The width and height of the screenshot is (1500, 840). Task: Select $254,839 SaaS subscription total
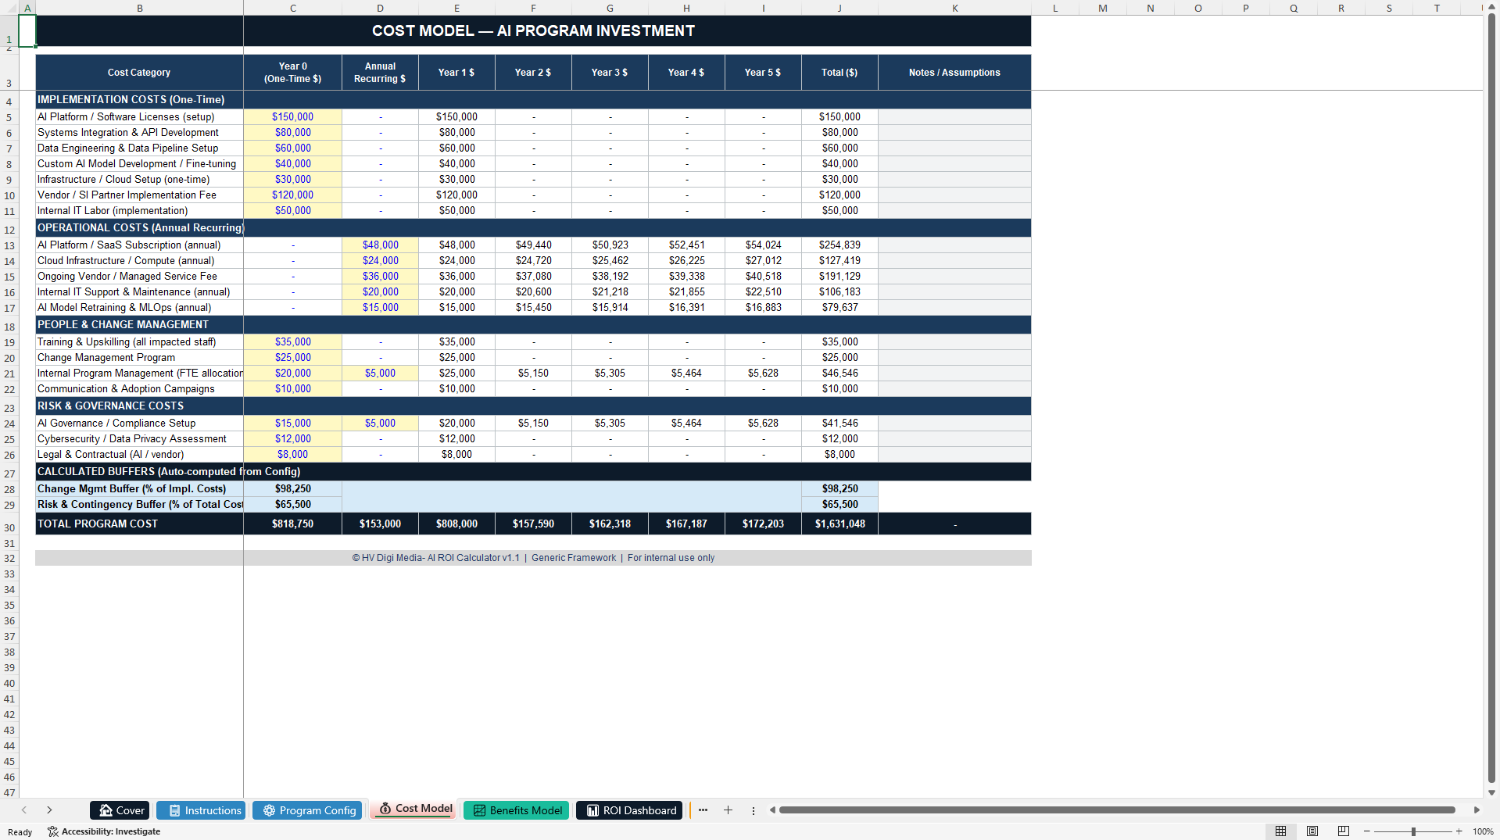tap(839, 245)
